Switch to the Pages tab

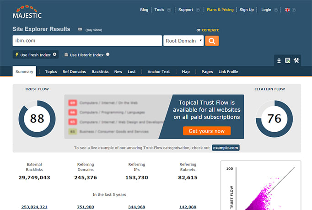click(x=207, y=72)
